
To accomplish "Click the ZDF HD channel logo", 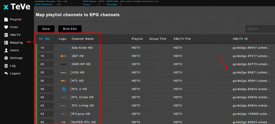I will point(64,56).
